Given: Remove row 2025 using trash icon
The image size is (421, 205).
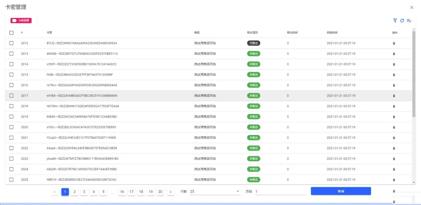Looking at the screenshot, I should (394, 180).
